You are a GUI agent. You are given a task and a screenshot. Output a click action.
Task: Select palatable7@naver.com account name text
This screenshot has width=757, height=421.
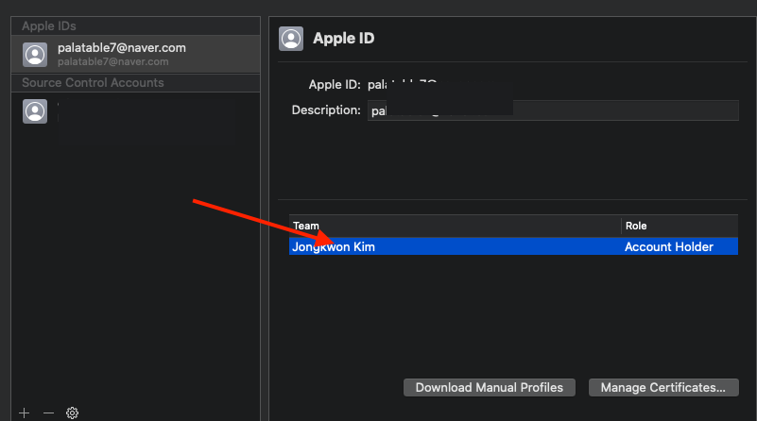coord(122,48)
